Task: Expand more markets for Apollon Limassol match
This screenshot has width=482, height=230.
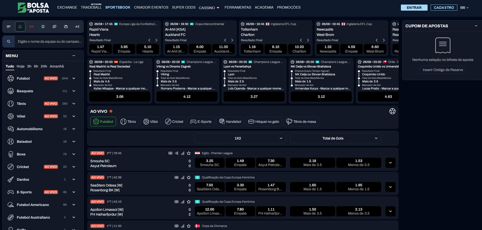Action: pyautogui.click(x=390, y=211)
